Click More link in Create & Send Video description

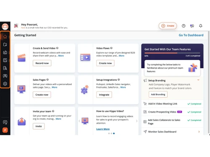[61, 56]
